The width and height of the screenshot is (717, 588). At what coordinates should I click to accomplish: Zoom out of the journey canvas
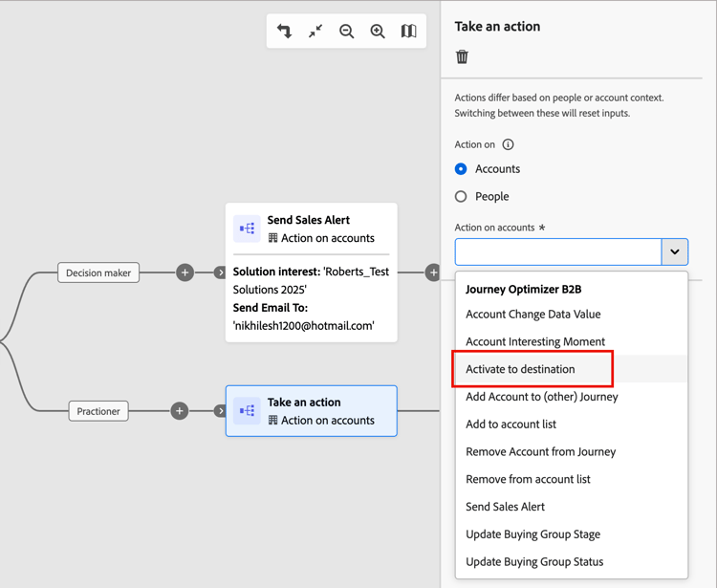pyautogui.click(x=347, y=32)
